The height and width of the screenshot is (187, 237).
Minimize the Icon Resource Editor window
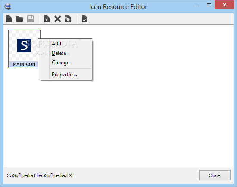197,6
